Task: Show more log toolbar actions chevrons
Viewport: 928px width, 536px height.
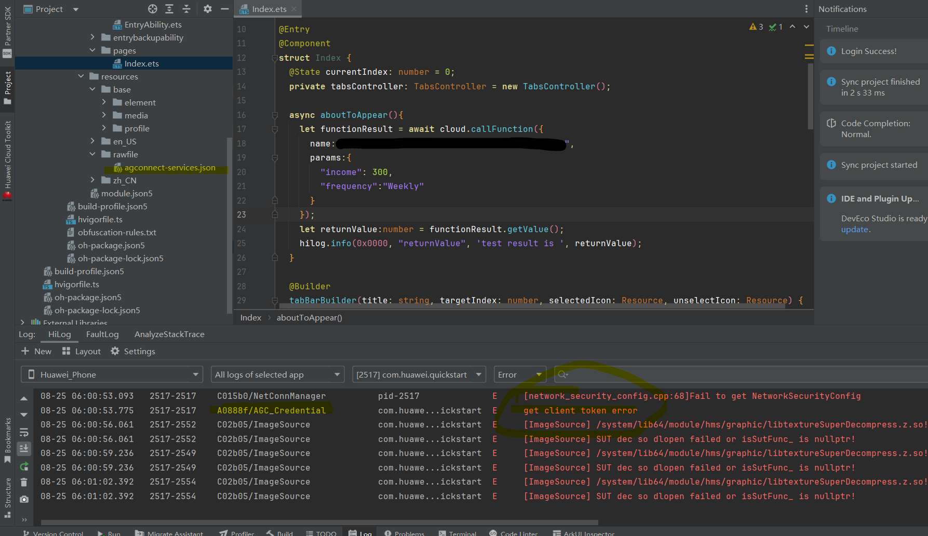Action: click(24, 519)
